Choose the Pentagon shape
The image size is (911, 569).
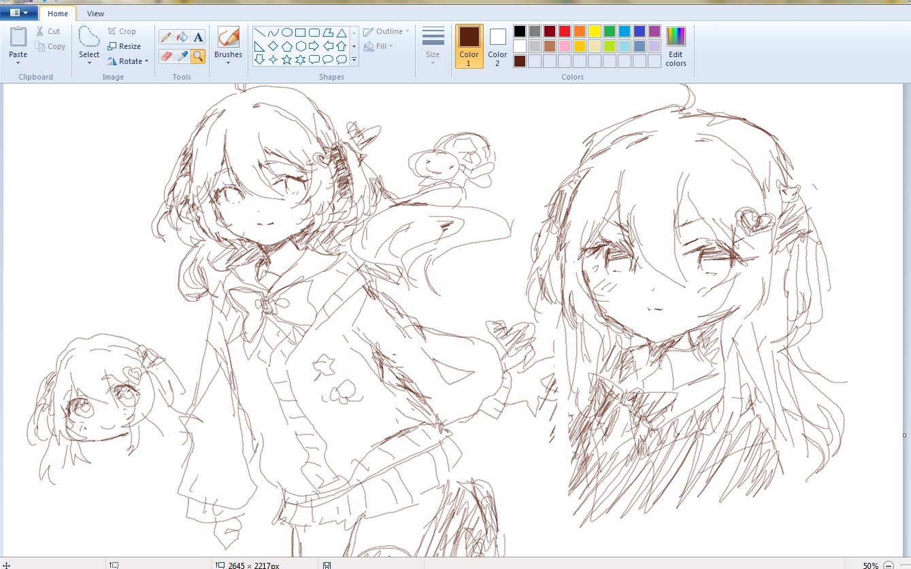[x=286, y=46]
